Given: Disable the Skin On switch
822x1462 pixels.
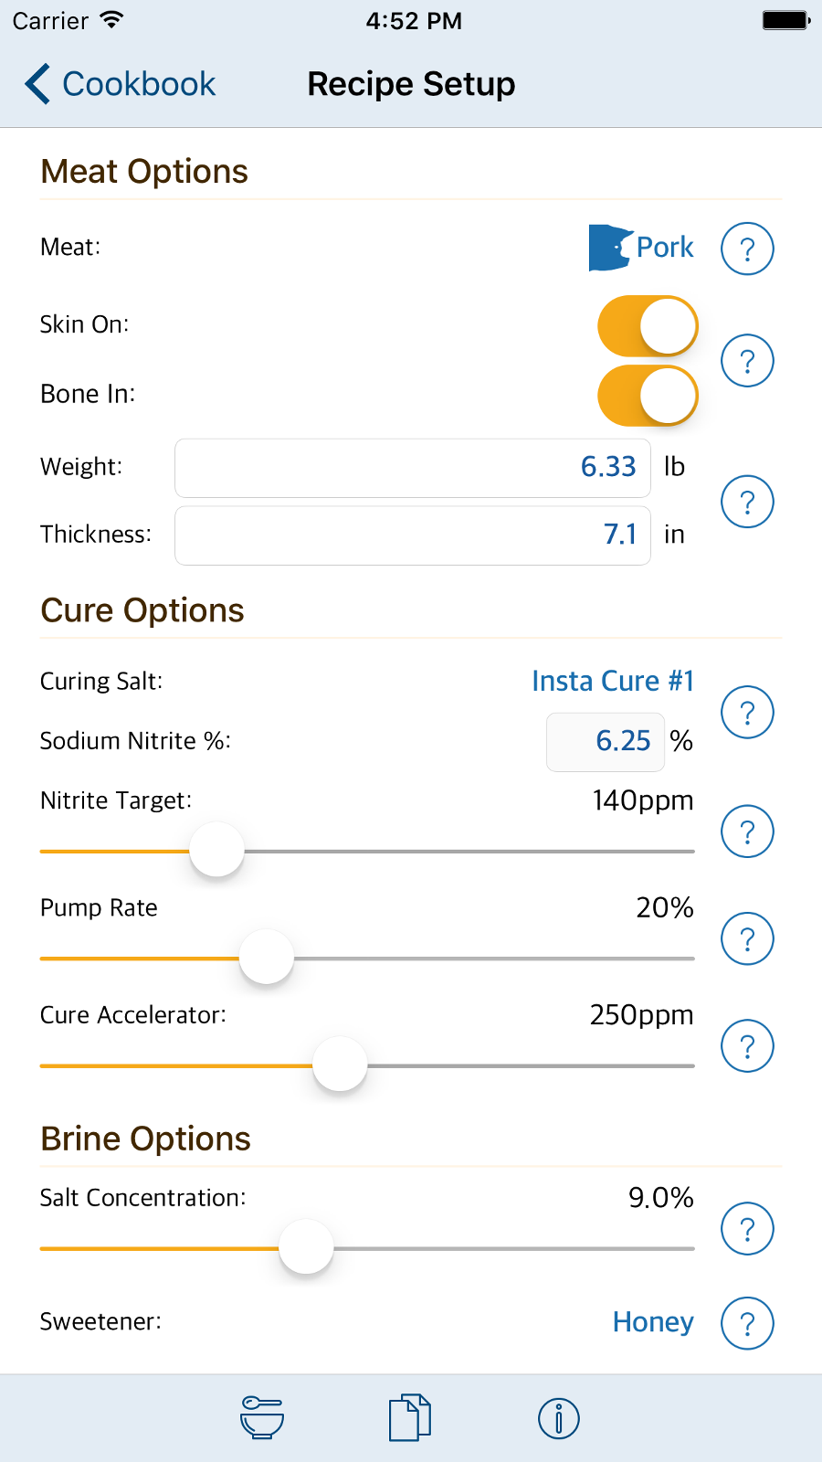Looking at the screenshot, I should coord(648,326).
